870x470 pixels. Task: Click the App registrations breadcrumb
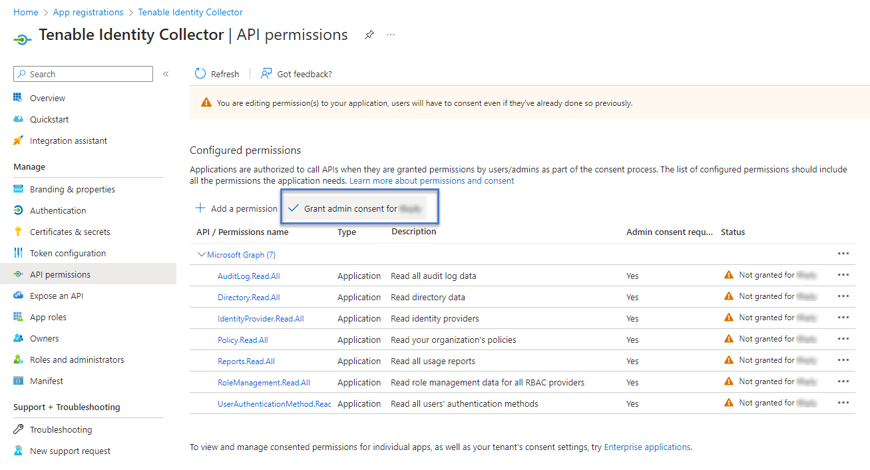tap(88, 12)
